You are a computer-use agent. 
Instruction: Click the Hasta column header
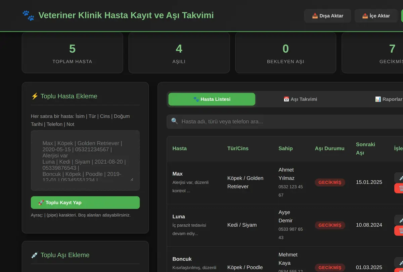coord(180,148)
